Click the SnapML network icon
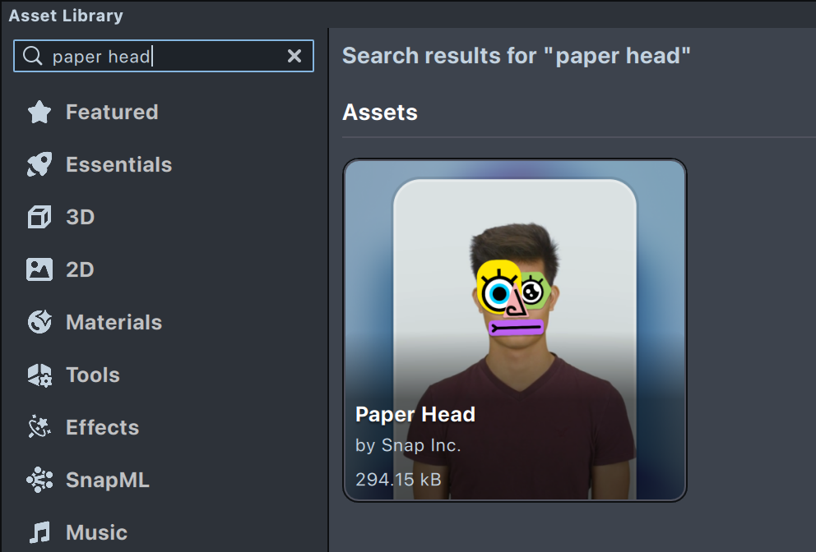The image size is (816, 552). (39, 480)
